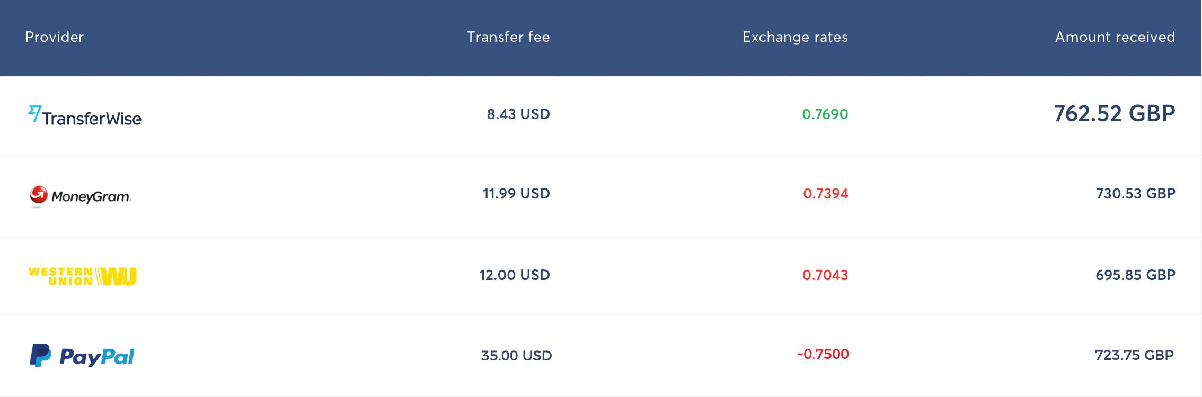This screenshot has height=397, width=1202.
Task: Click the 695.85 GBP amount received
Action: coord(1135,275)
